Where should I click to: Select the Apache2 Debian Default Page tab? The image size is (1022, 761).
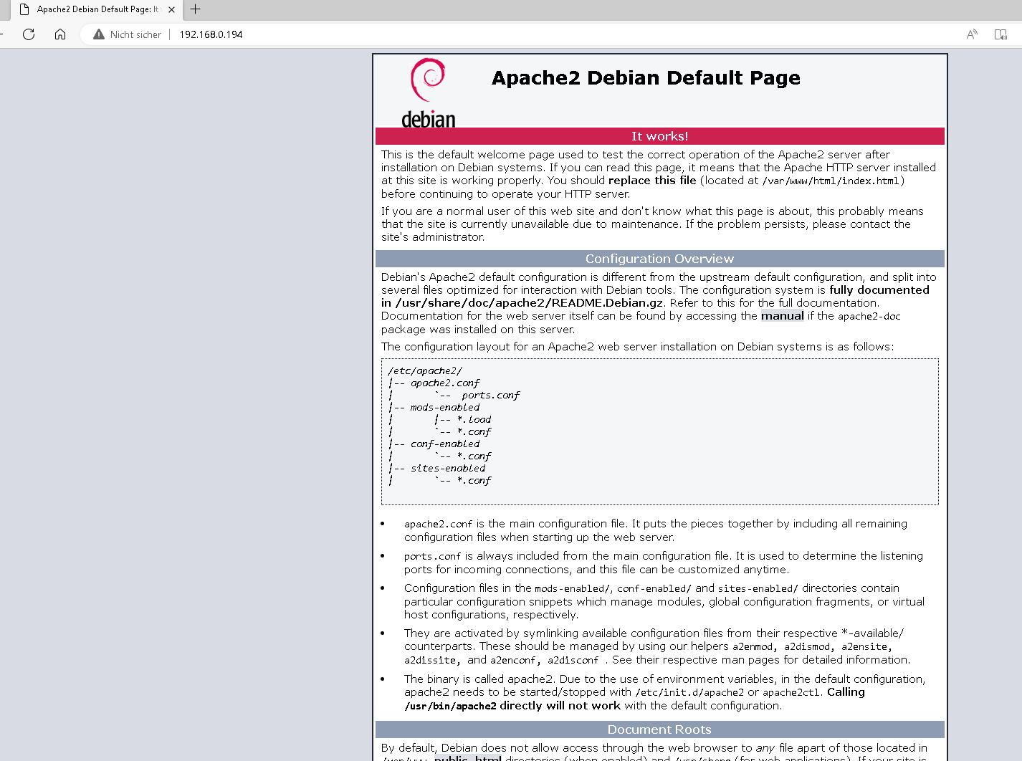97,9
